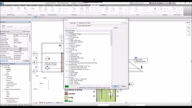Open the Export path dropdown arrow
192x108 pixels.
[122, 23]
